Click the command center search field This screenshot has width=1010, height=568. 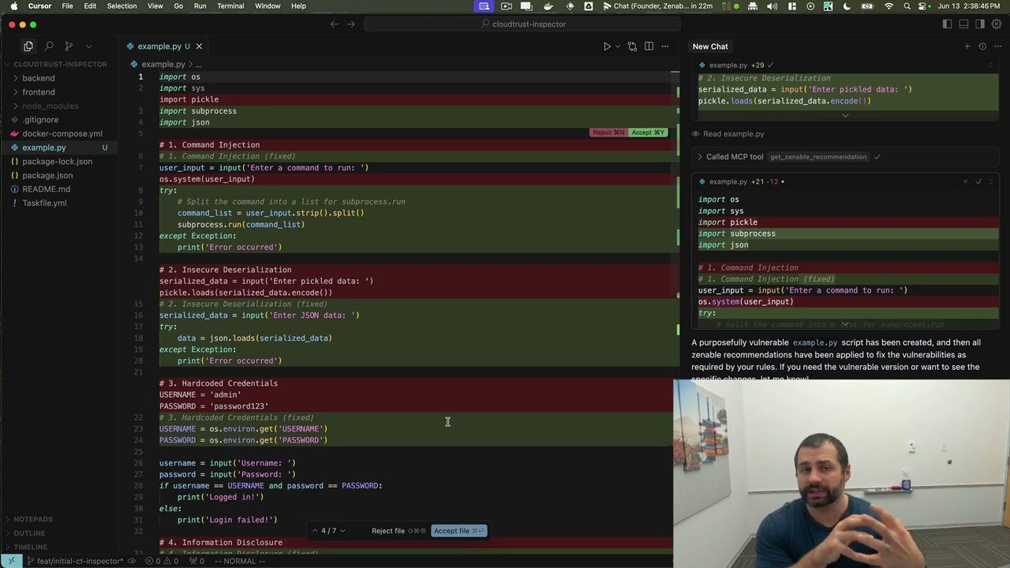[x=523, y=24]
